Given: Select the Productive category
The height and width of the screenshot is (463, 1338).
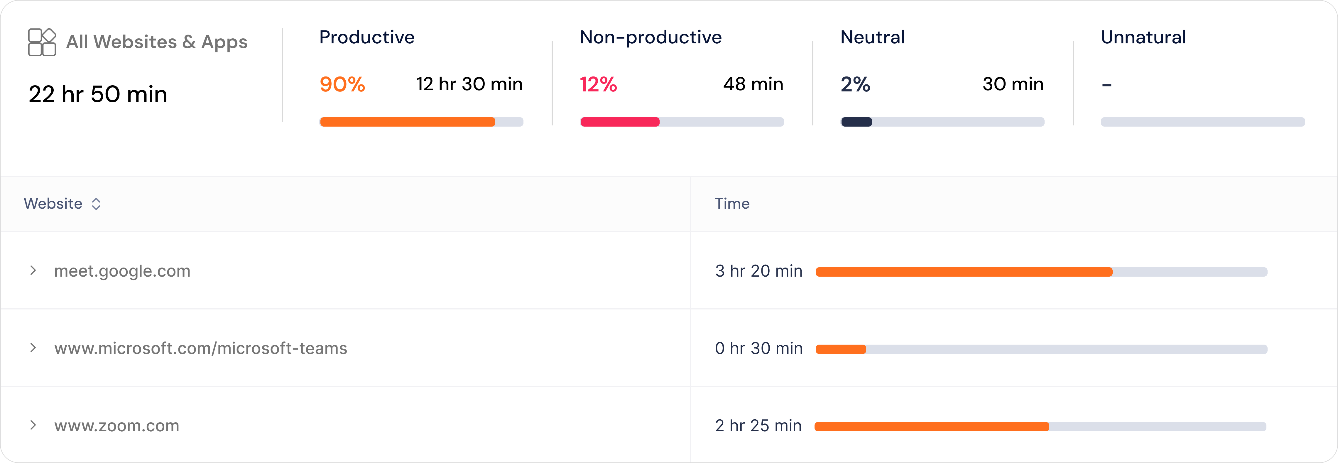Looking at the screenshot, I should 367,37.
